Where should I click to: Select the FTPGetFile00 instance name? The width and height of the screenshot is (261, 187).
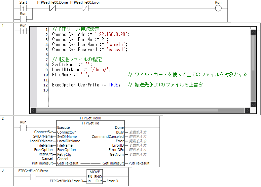point(90,118)
